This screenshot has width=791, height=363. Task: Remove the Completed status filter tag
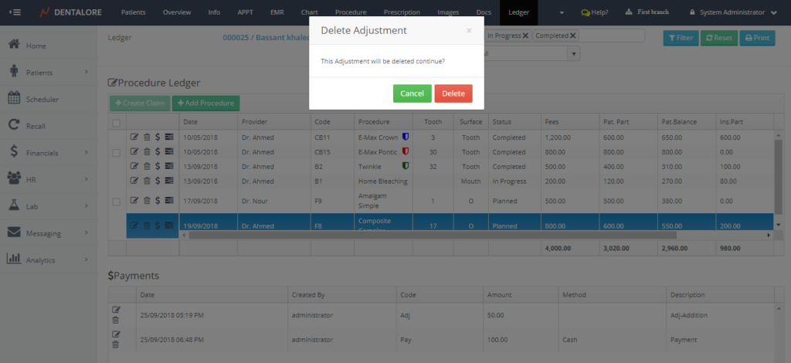coord(573,36)
